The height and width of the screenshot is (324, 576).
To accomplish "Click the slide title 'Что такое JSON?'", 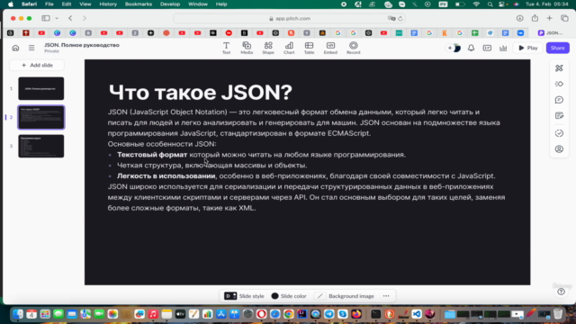I will pyautogui.click(x=200, y=92).
